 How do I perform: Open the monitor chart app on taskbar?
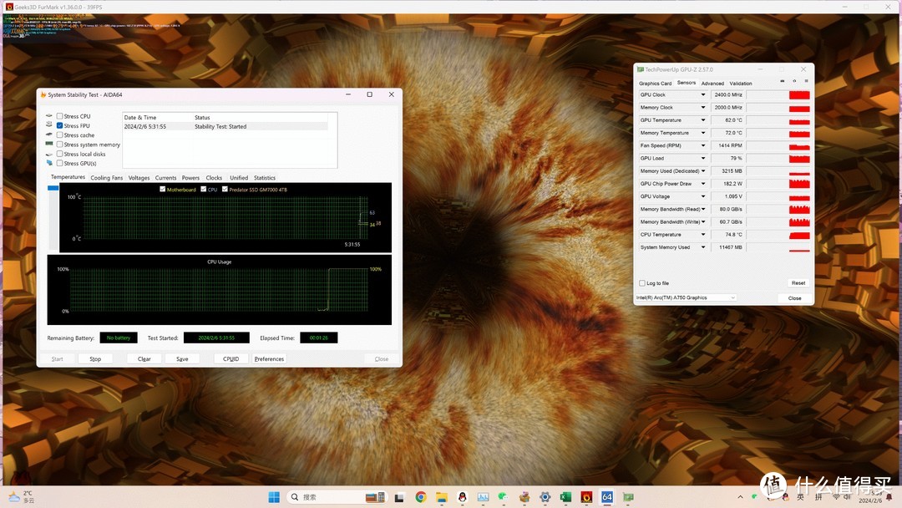[x=483, y=497]
